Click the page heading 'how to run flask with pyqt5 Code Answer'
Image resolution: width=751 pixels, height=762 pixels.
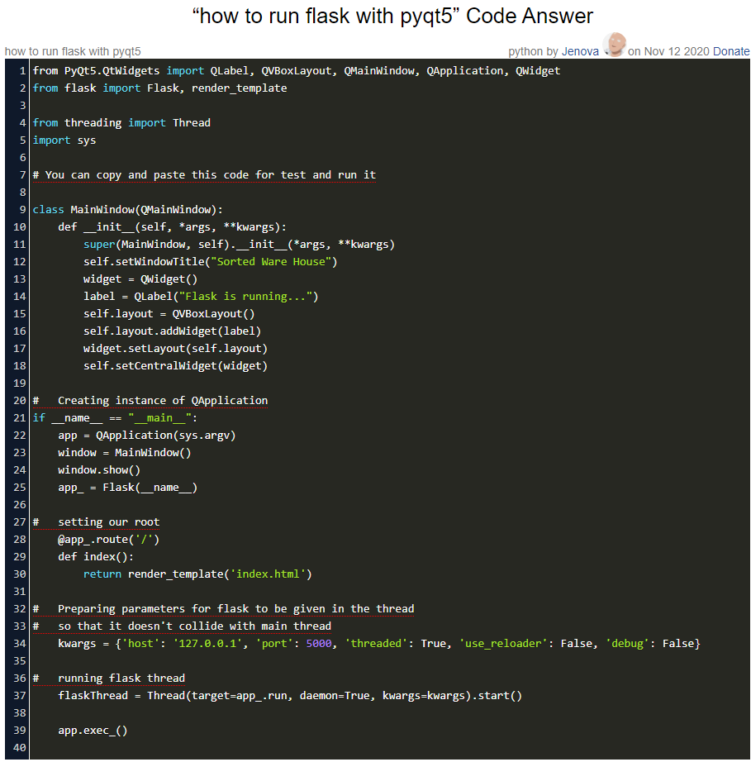(392, 16)
